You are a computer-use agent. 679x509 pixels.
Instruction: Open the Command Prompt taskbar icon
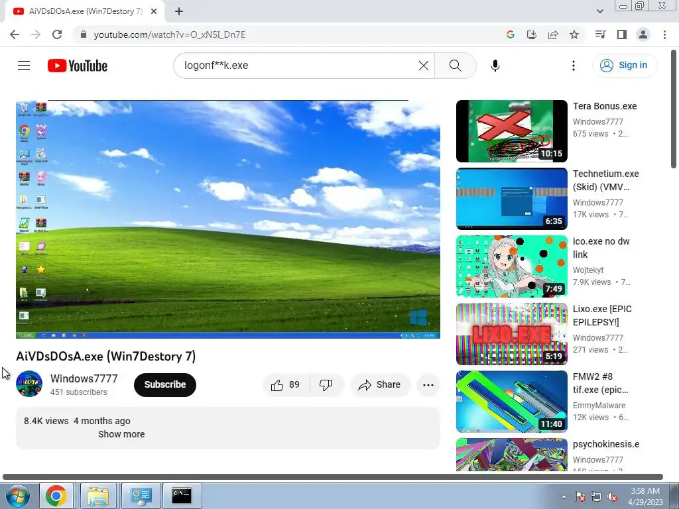182,496
